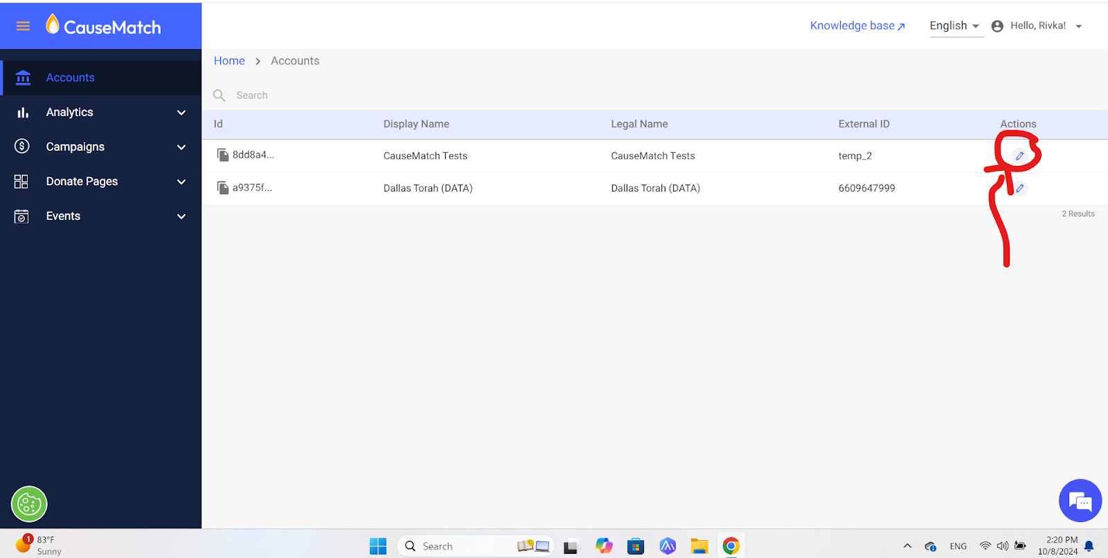The width and height of the screenshot is (1108, 558).
Task: Click the Id column header
Action: [218, 124]
